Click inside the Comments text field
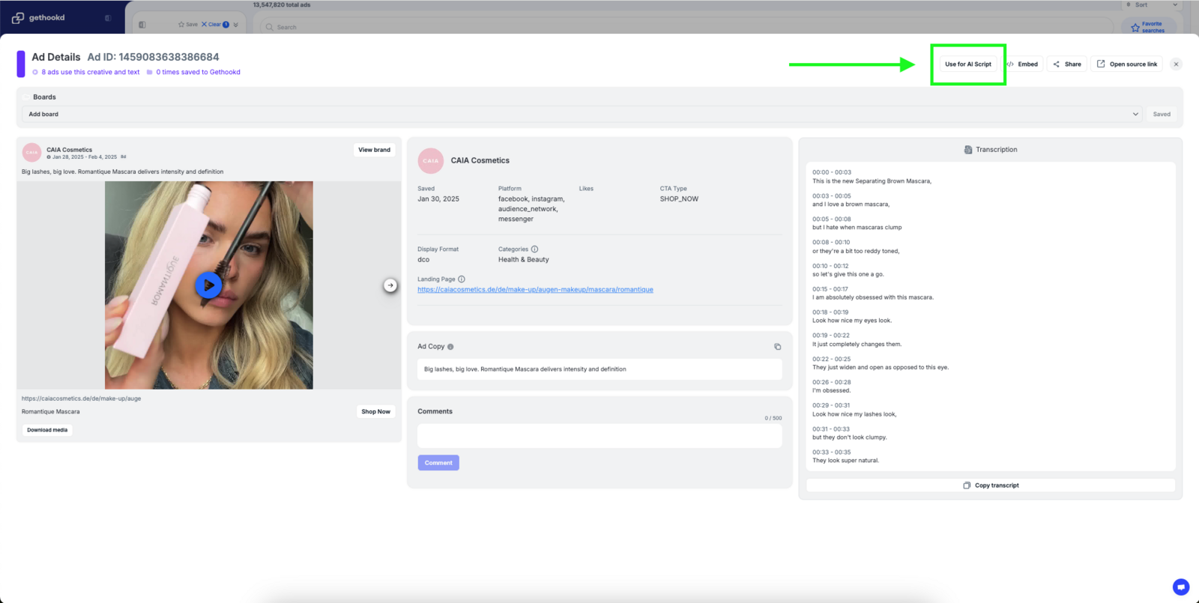The image size is (1199, 603). [x=599, y=436]
